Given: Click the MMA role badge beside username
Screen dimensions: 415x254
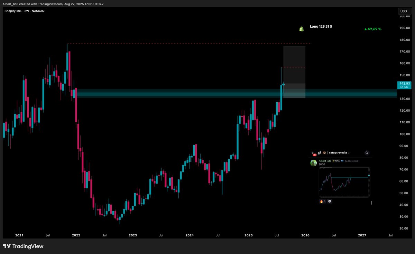Looking at the screenshot, I should [x=336, y=161].
